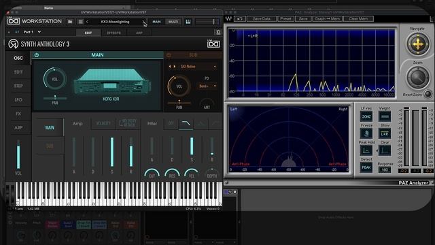Open the FX sidebar page
This screenshot has width=435, height=245.
pyautogui.click(x=18, y=114)
